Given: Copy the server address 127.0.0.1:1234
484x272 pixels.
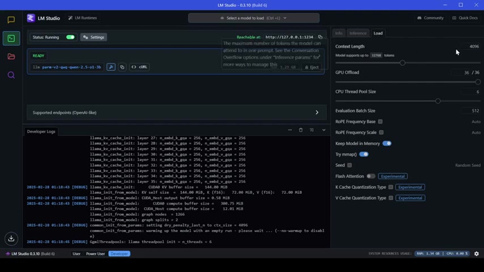Looking at the screenshot, I should click(320, 37).
